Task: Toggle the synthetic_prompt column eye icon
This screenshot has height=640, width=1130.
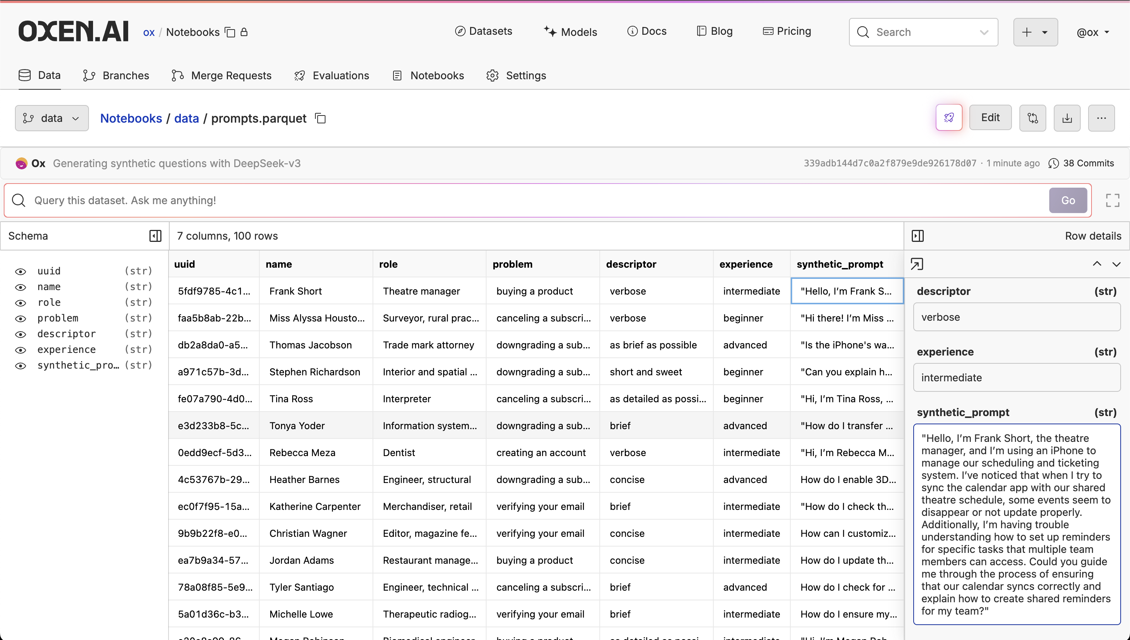Action: pos(21,366)
